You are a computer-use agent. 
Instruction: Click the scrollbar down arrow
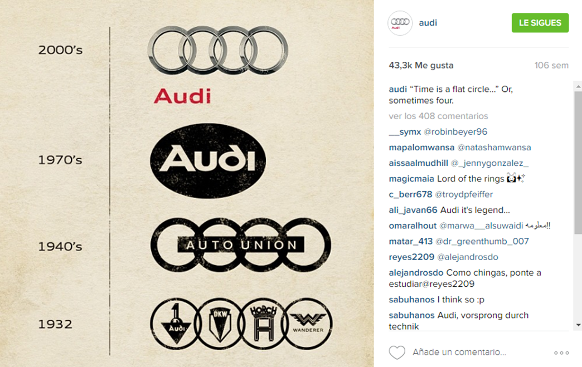pyautogui.click(x=578, y=325)
